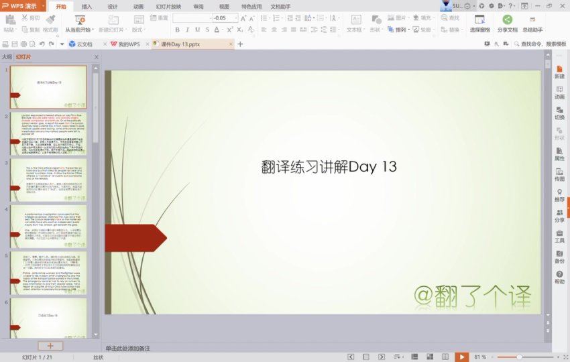Toggle Underline formatting
The width and height of the screenshot is (570, 362).
point(197,29)
